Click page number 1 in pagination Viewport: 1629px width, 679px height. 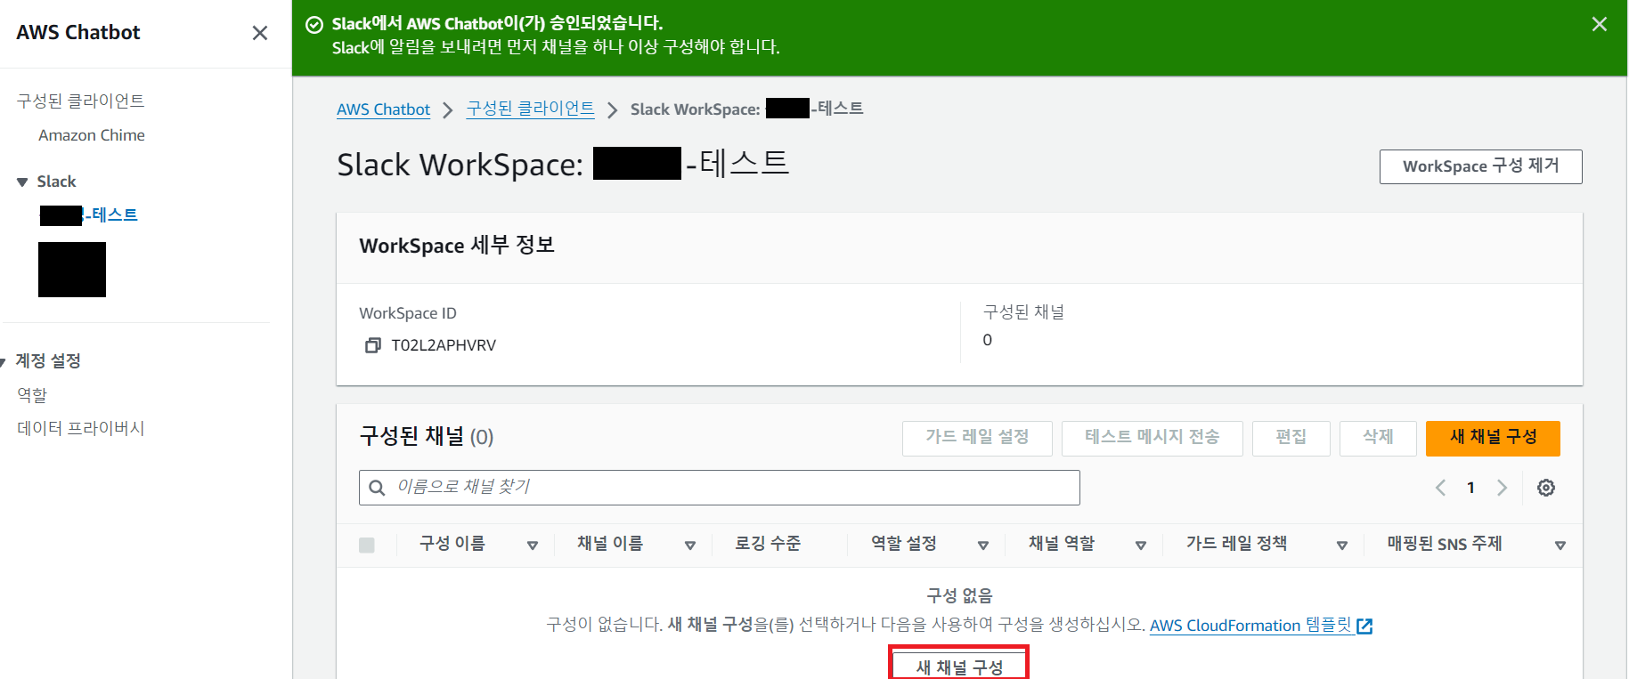[1470, 488]
